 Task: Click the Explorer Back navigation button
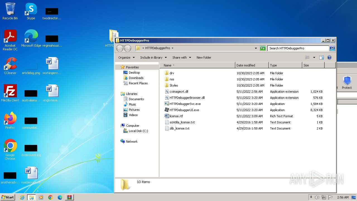click(x=120, y=48)
